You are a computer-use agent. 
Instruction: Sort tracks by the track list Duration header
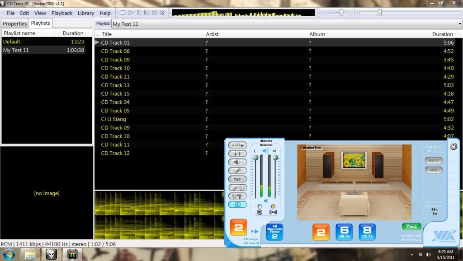[x=442, y=34]
